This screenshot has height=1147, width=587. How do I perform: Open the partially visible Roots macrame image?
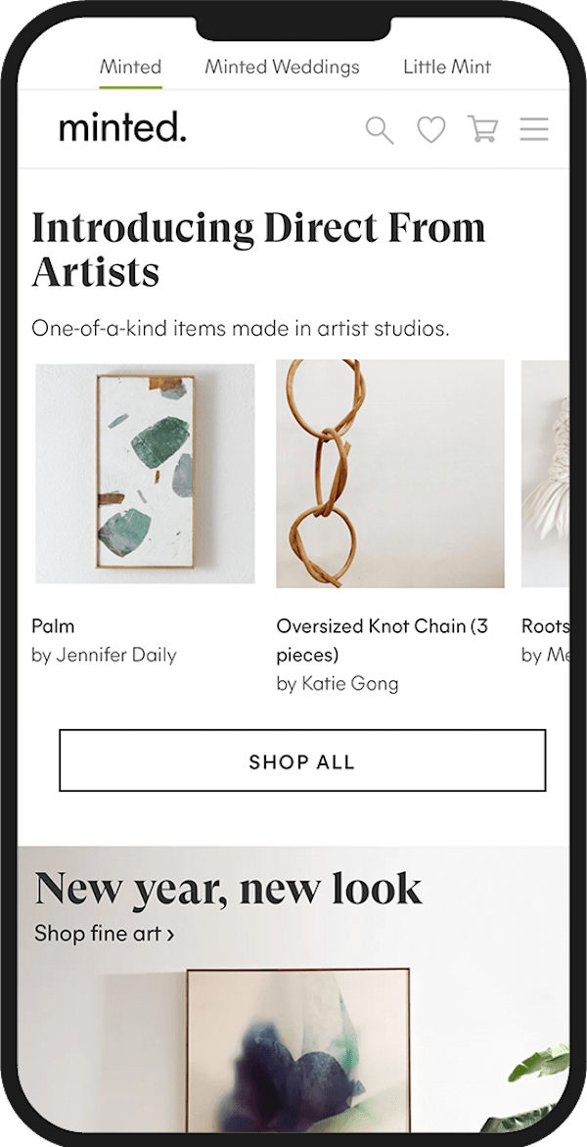pos(545,474)
